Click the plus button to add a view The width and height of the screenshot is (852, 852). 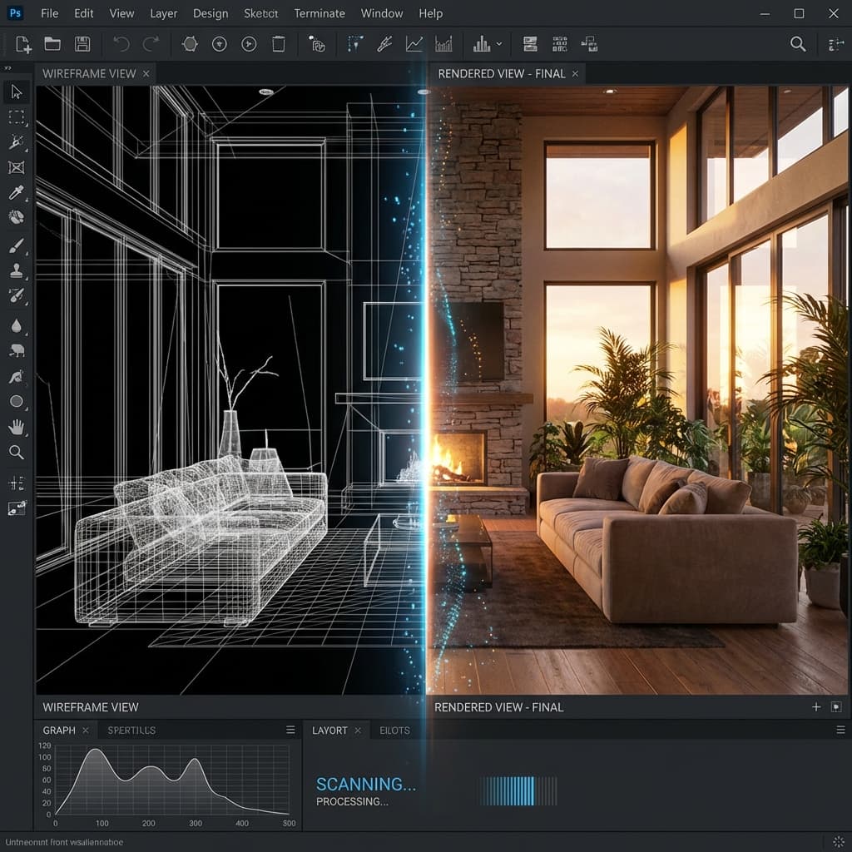point(815,706)
